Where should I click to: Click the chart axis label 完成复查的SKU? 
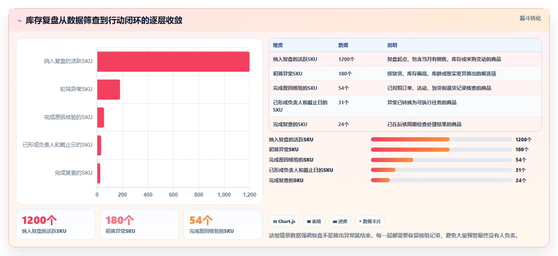(74, 173)
